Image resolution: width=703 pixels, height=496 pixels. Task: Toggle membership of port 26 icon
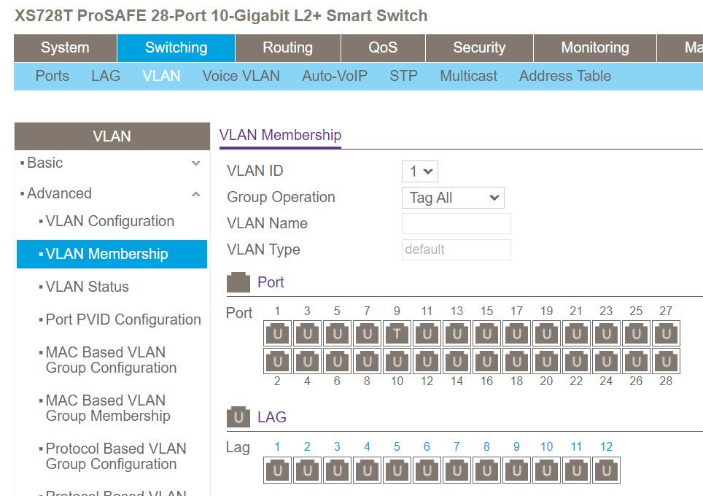(636, 361)
